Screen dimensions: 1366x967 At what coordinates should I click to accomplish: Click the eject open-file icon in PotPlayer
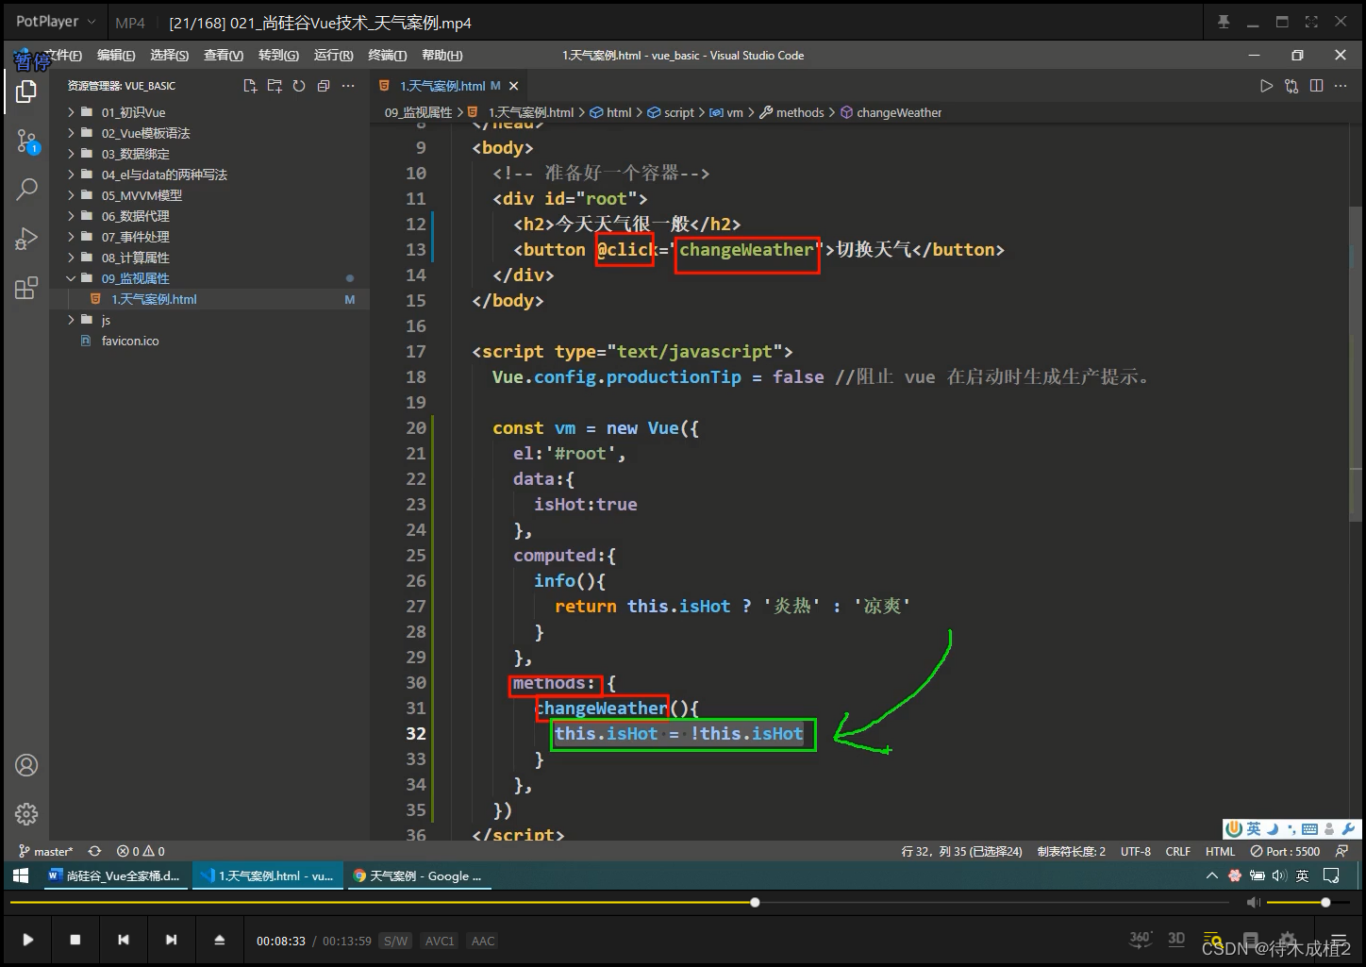[219, 940]
